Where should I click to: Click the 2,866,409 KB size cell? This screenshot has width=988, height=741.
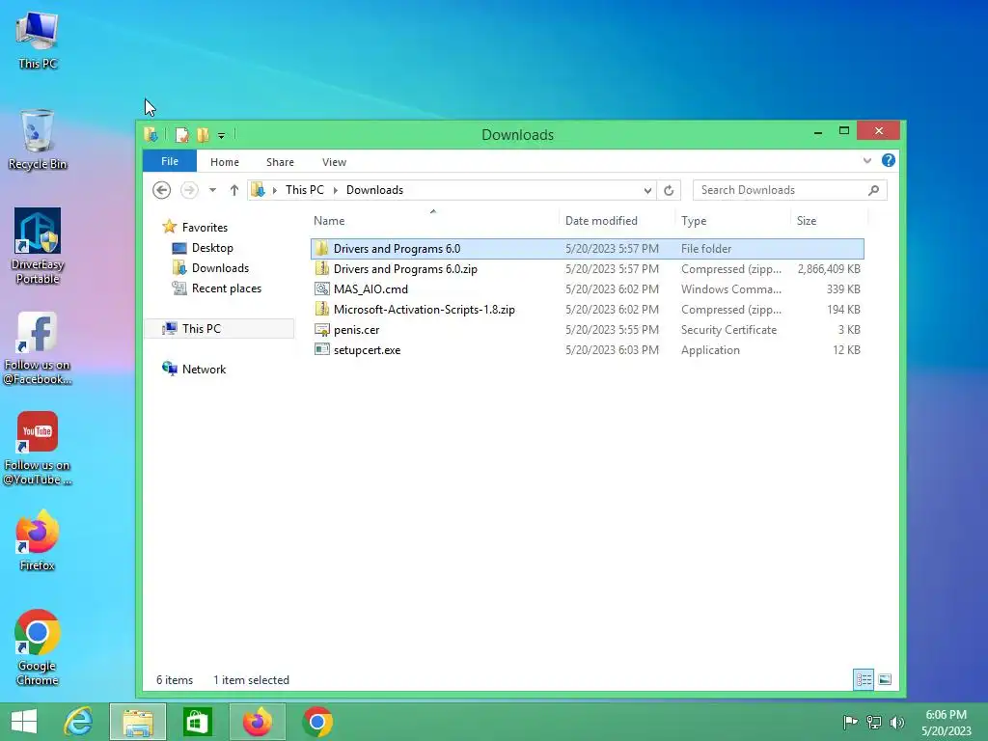pyautogui.click(x=829, y=269)
